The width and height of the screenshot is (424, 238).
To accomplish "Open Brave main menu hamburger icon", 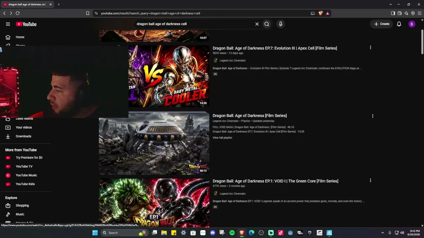I will pyautogui.click(x=419, y=13).
